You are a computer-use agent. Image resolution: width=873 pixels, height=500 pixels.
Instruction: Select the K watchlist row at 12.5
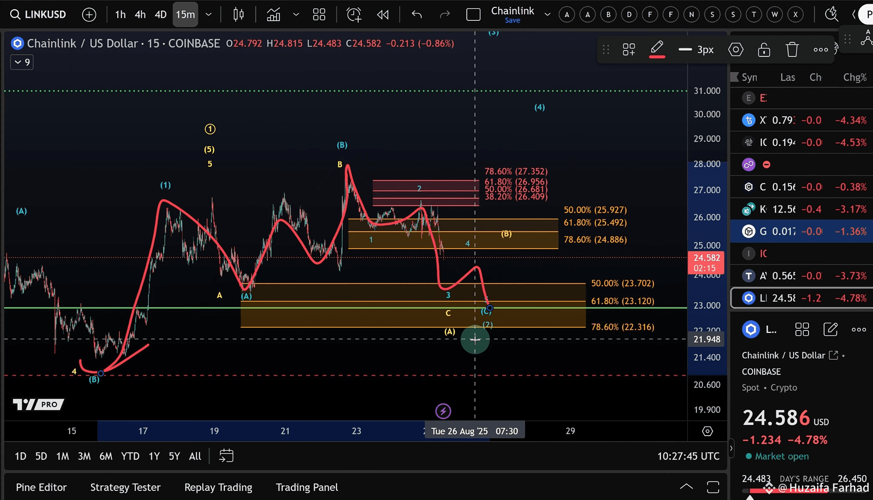click(802, 209)
